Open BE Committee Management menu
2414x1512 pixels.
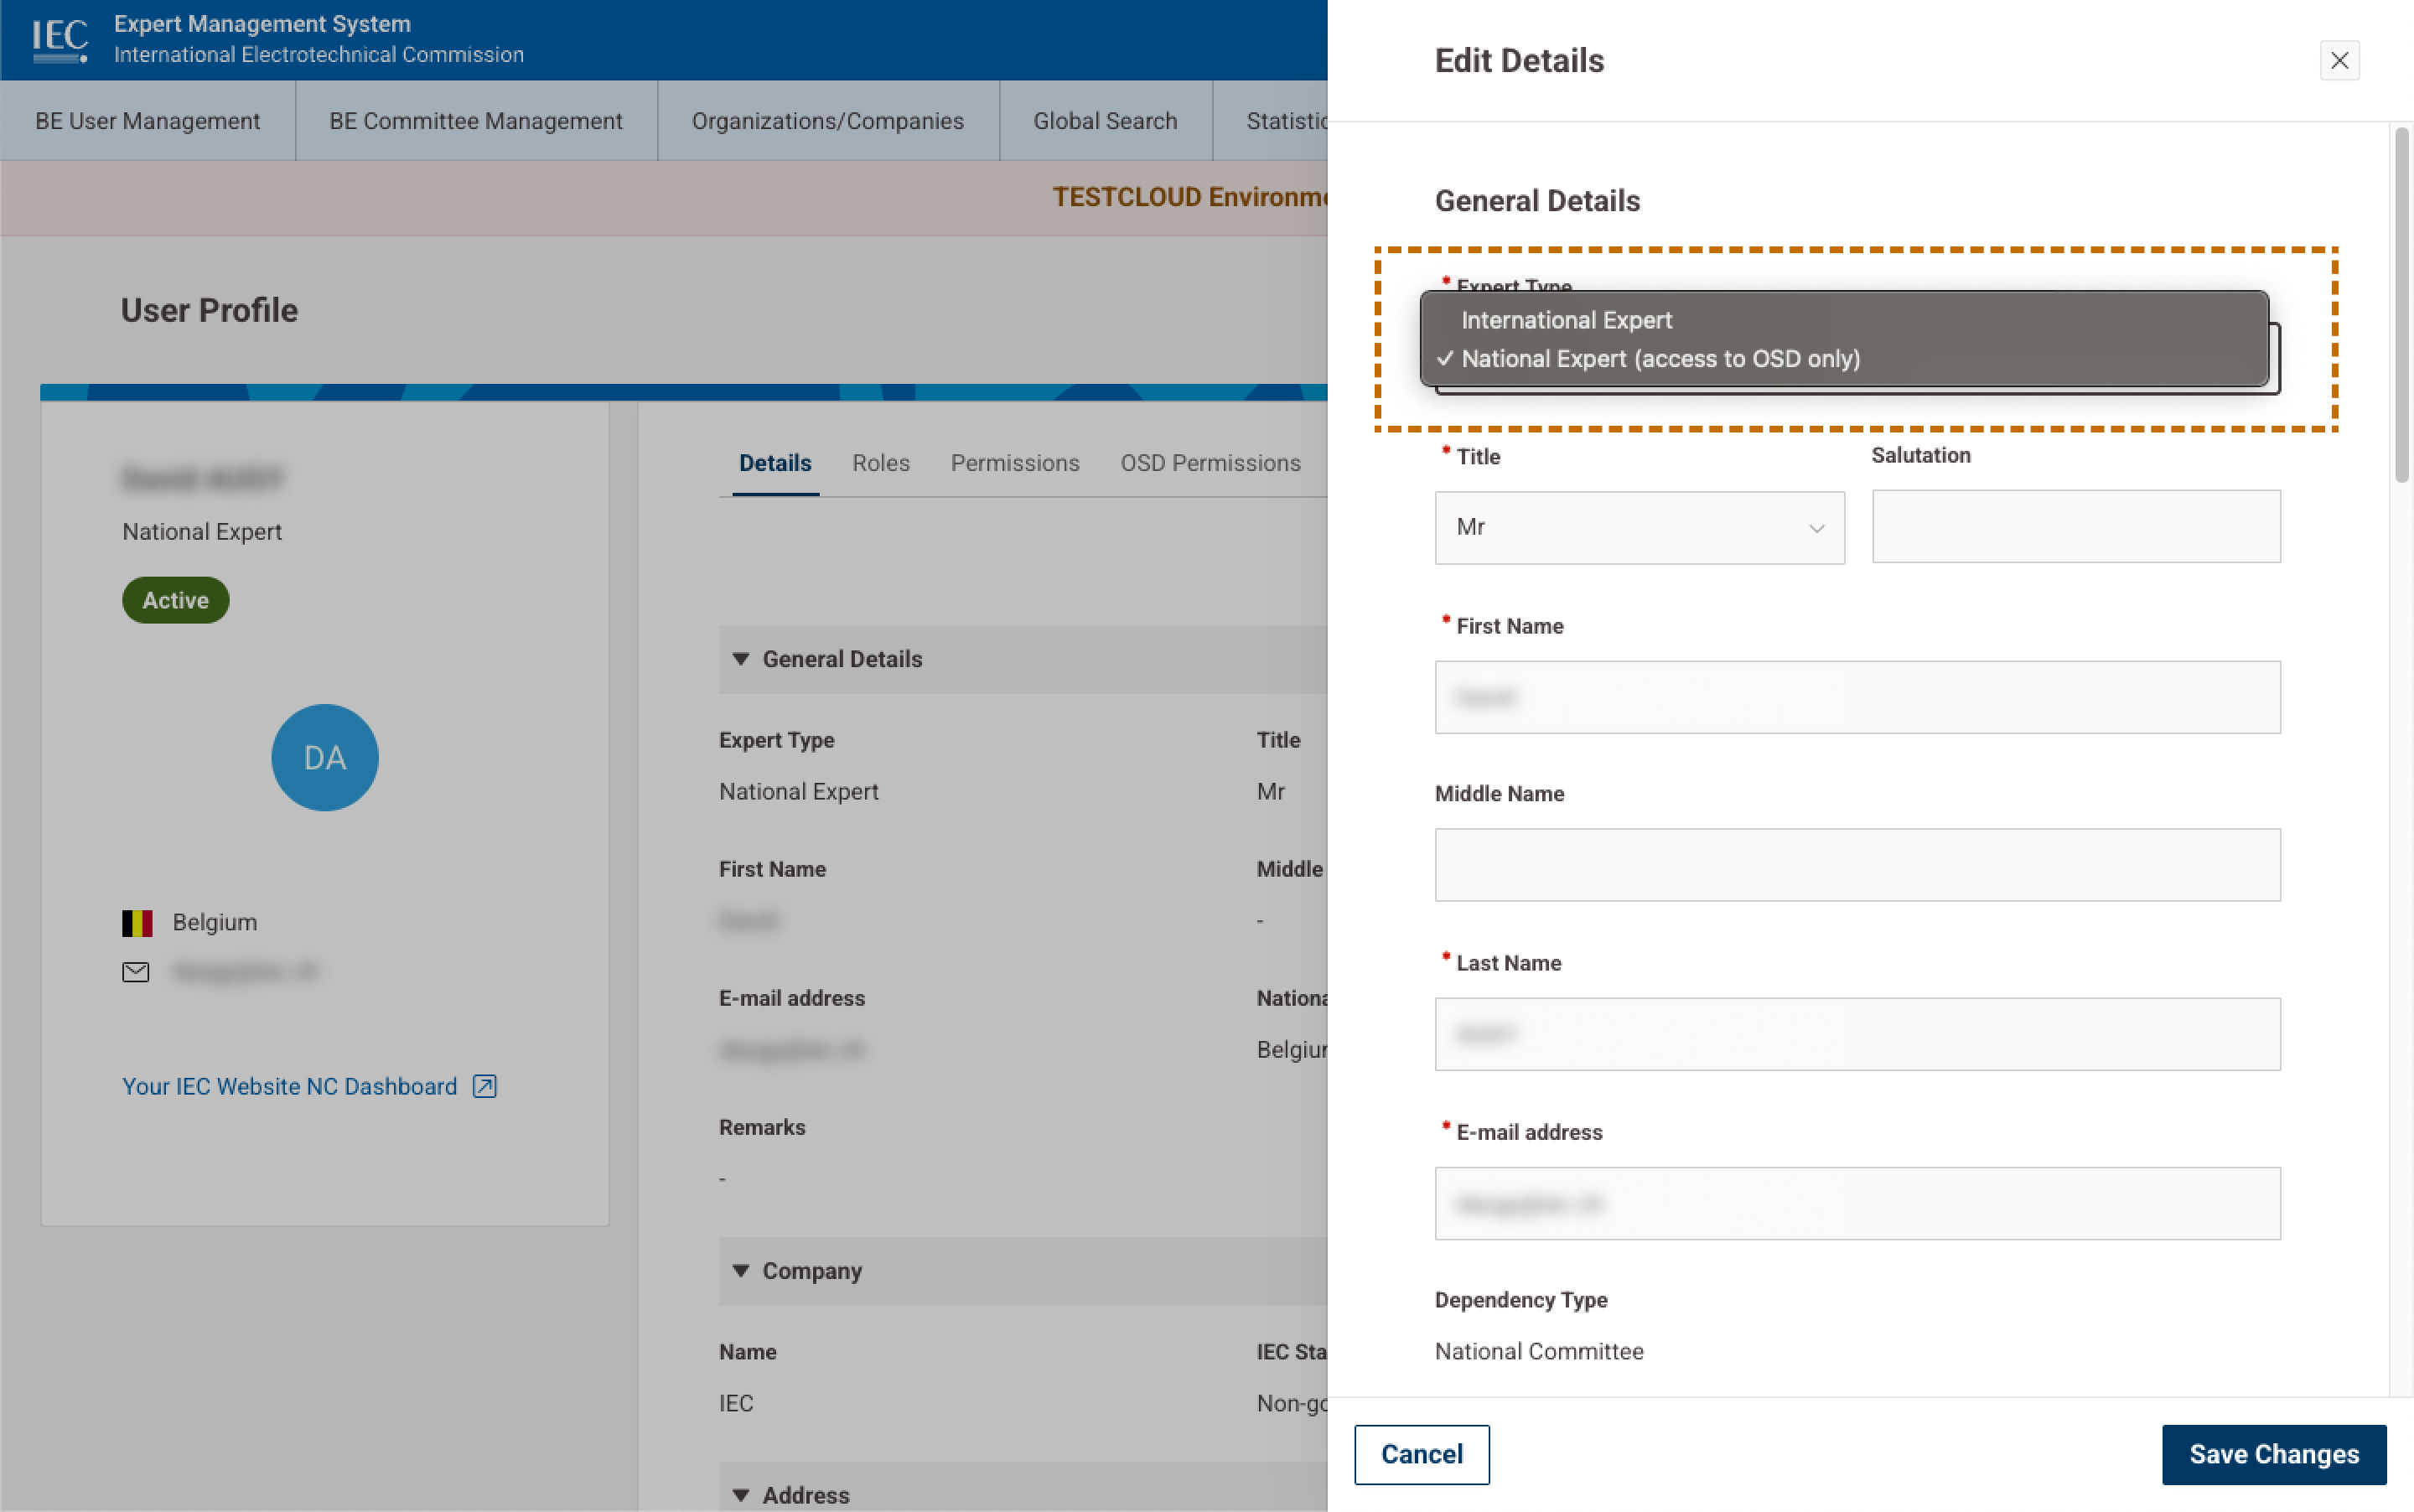pyautogui.click(x=475, y=121)
